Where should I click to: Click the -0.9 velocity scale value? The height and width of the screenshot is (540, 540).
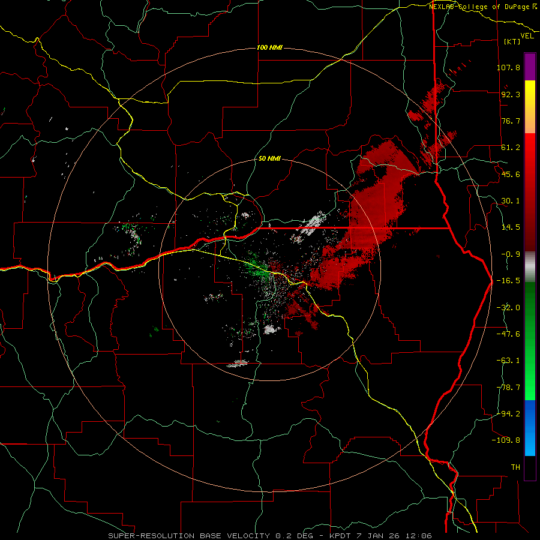(x=511, y=254)
